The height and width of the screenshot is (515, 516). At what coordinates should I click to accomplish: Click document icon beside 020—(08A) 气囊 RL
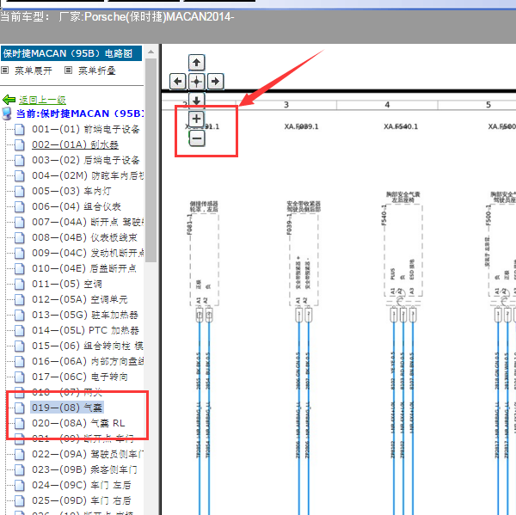[x=20, y=423]
